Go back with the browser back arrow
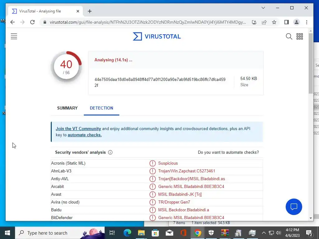The image size is (319, 239). 12,22
